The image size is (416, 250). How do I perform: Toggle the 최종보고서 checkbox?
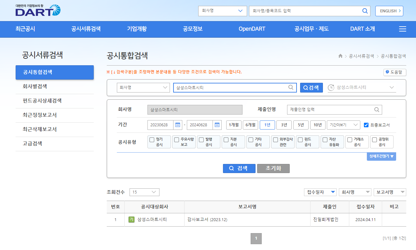pos(366,125)
